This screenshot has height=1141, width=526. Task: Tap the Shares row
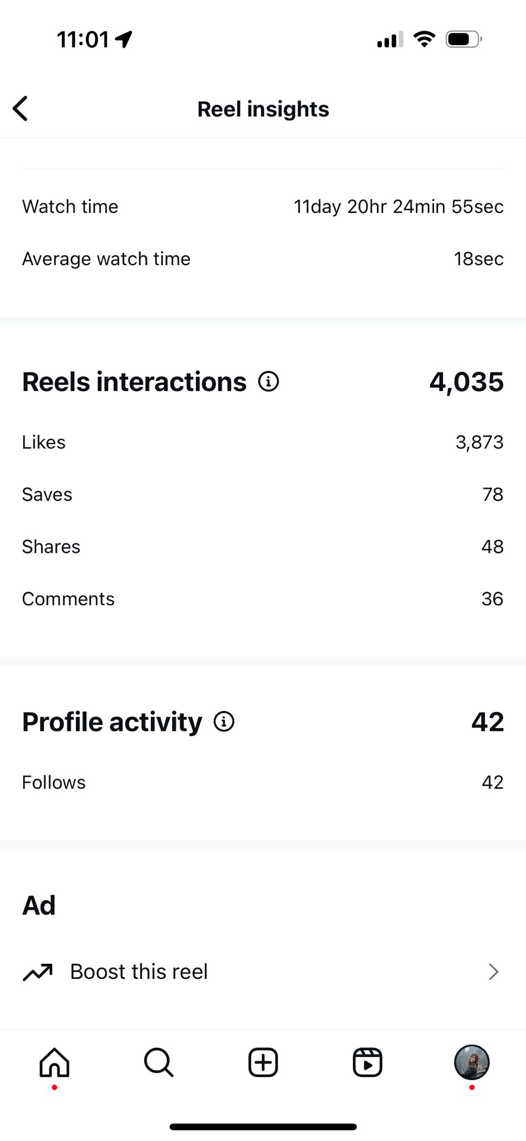(263, 547)
